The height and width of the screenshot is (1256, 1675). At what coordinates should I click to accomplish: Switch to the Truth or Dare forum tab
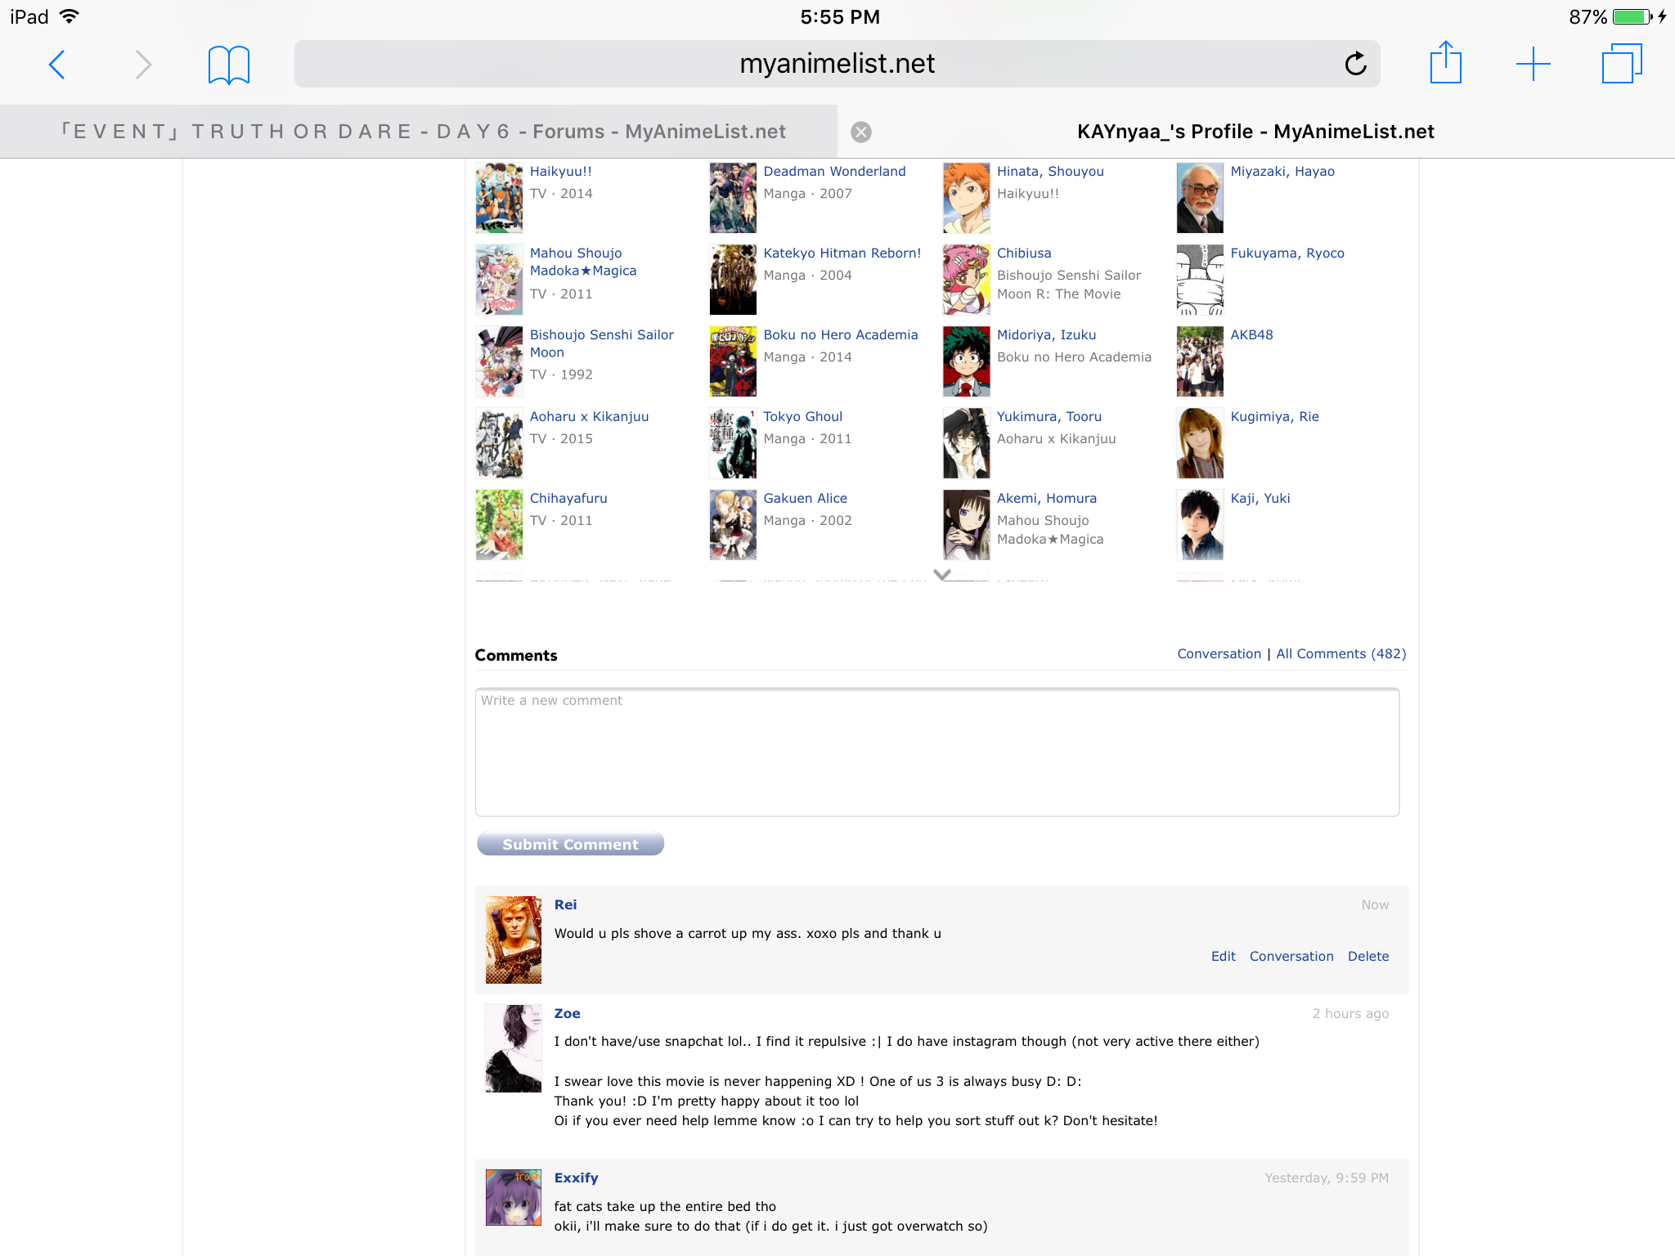coord(424,132)
